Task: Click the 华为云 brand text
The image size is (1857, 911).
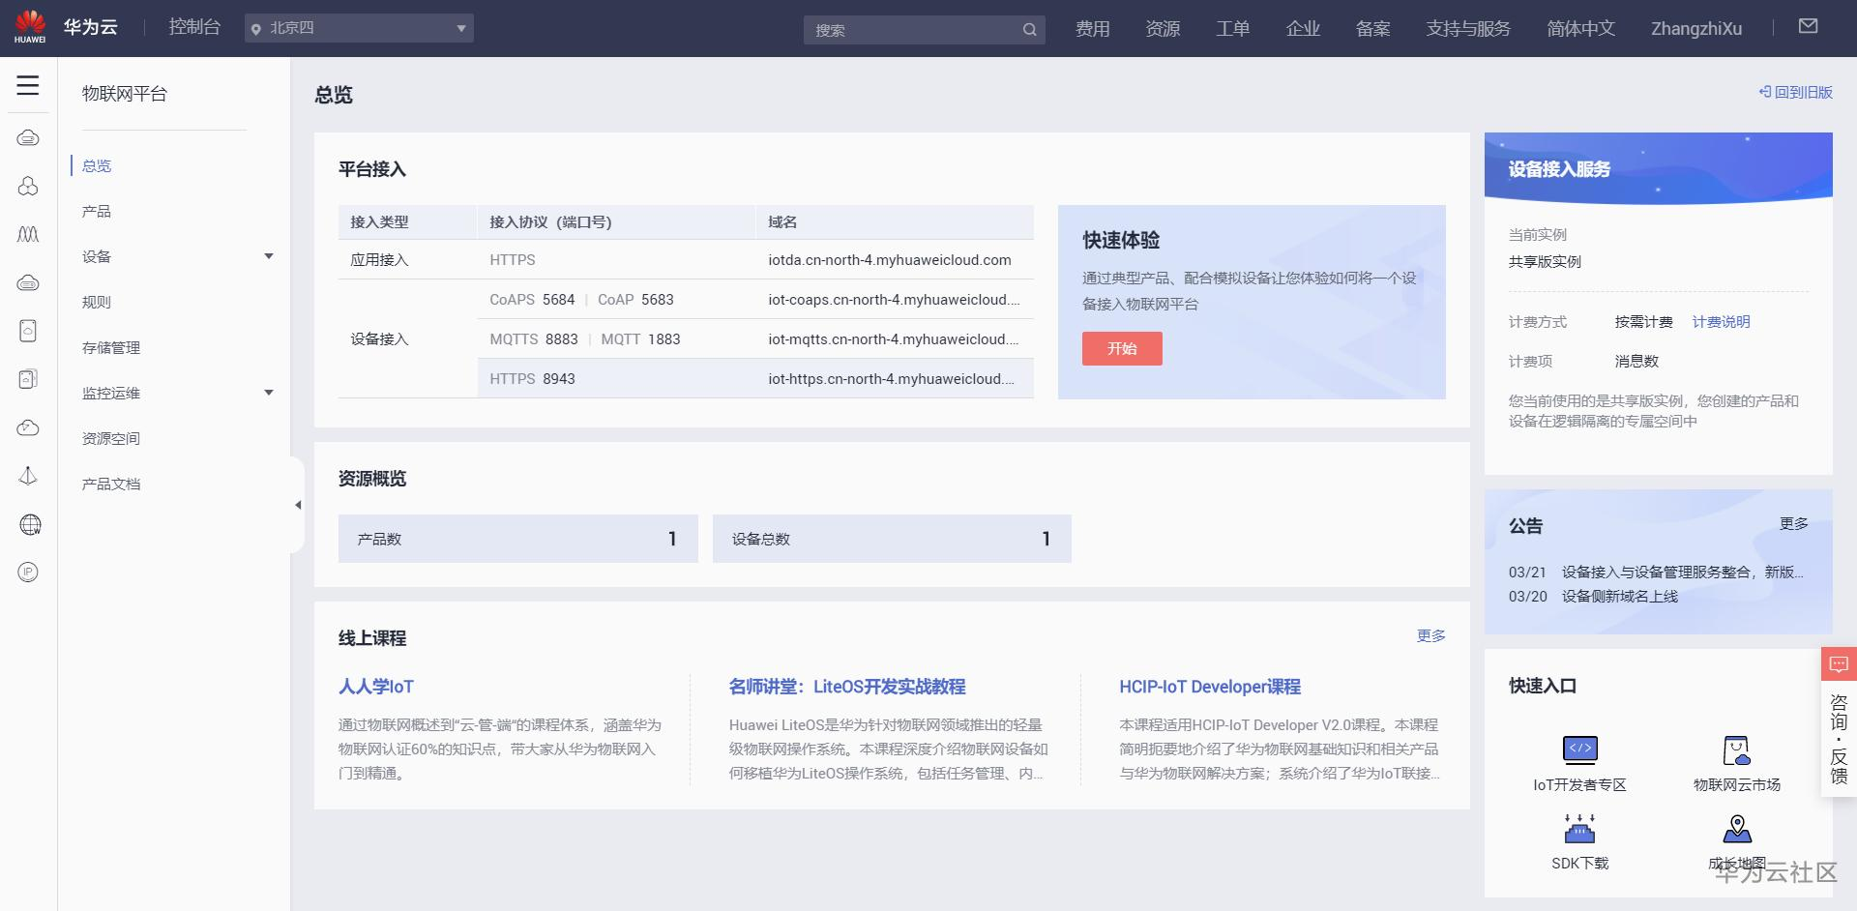Action: 91,27
